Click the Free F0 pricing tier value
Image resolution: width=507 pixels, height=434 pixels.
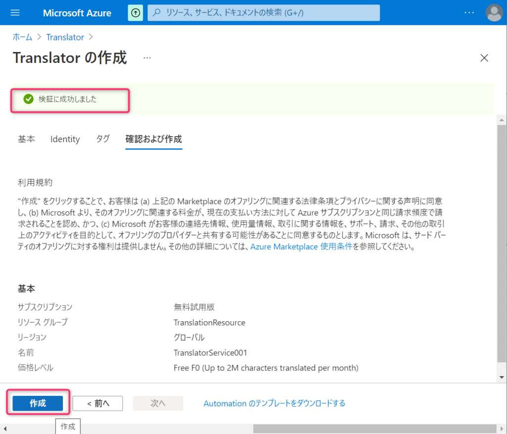(x=266, y=368)
